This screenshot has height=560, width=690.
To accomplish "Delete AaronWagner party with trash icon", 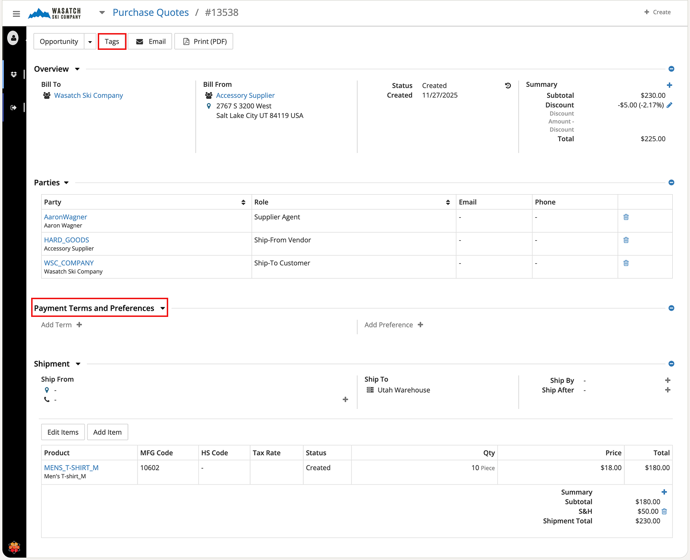I will (626, 217).
